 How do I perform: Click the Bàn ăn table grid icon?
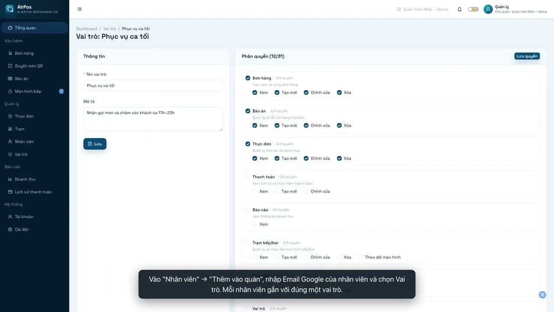pyautogui.click(x=10, y=78)
